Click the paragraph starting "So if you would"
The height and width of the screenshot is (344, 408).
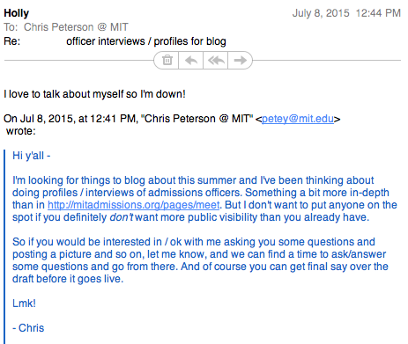click(x=200, y=260)
